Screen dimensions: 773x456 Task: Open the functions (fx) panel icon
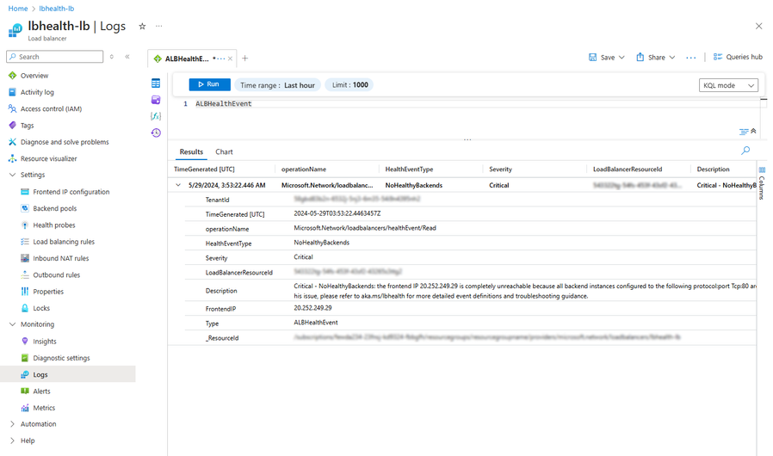156,116
